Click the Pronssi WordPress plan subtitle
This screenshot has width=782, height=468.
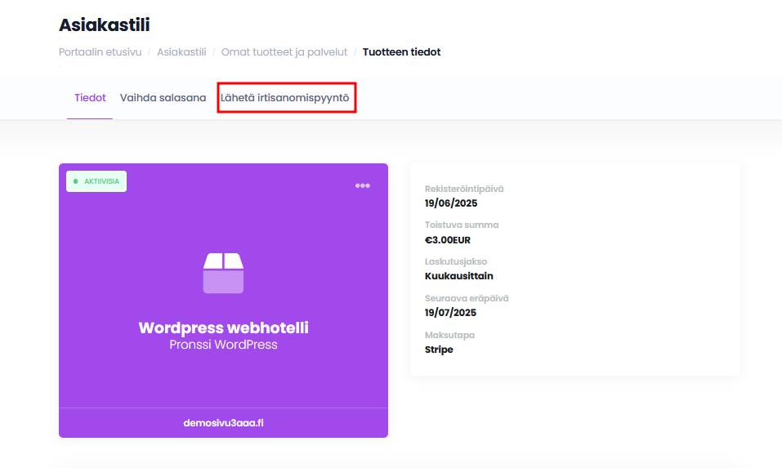[223, 345]
